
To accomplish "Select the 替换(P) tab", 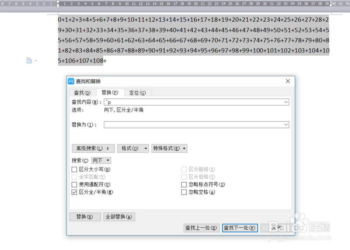I will click(x=110, y=93).
